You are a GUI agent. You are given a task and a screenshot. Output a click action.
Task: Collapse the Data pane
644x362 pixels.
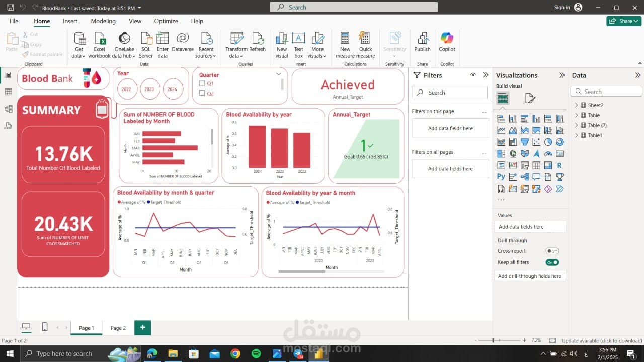[x=638, y=75]
